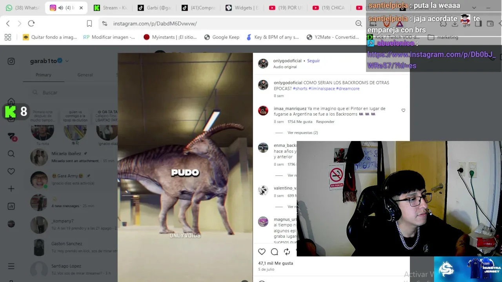Follow onlygodoficial with the Seguir link
Screen dimensions: 502x282
(313, 61)
